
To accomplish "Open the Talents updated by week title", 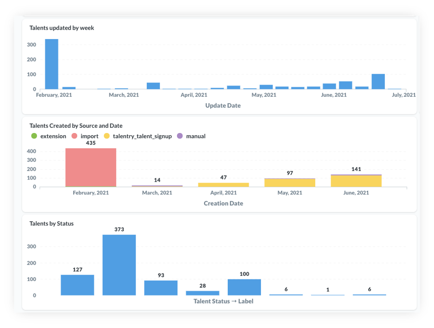I will [62, 28].
